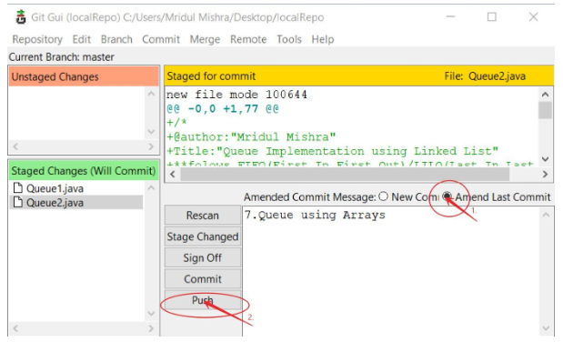563x342 pixels.
Task: Click the 'File: Queue2.java' label in diff header
Action: point(485,76)
